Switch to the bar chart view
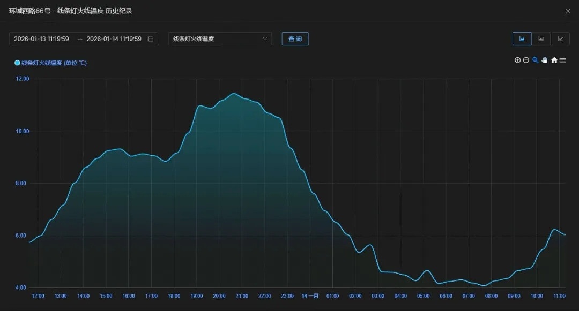Viewport: 579px width, 311px height. tap(541, 39)
